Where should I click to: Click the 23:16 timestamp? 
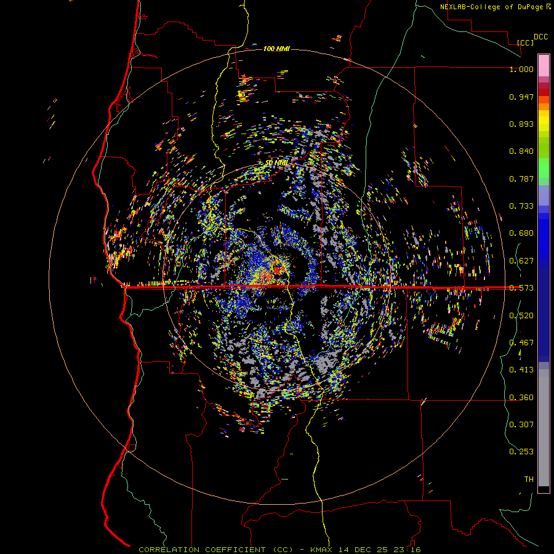(x=406, y=550)
